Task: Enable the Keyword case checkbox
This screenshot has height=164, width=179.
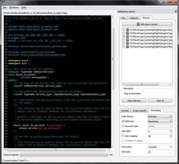Action: [123, 126]
